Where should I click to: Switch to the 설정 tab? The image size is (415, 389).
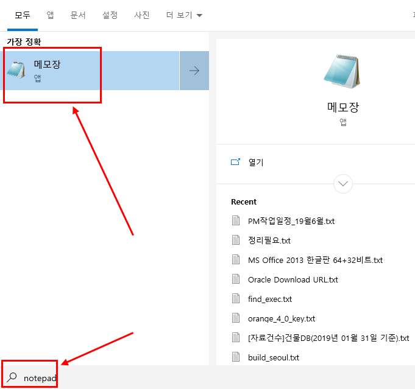110,15
